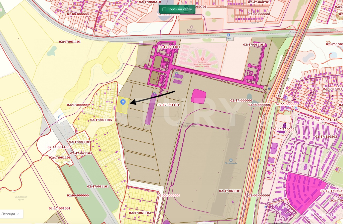Enable the Торги на карте checkbox
The image size is (343, 224).
click(x=164, y=9)
